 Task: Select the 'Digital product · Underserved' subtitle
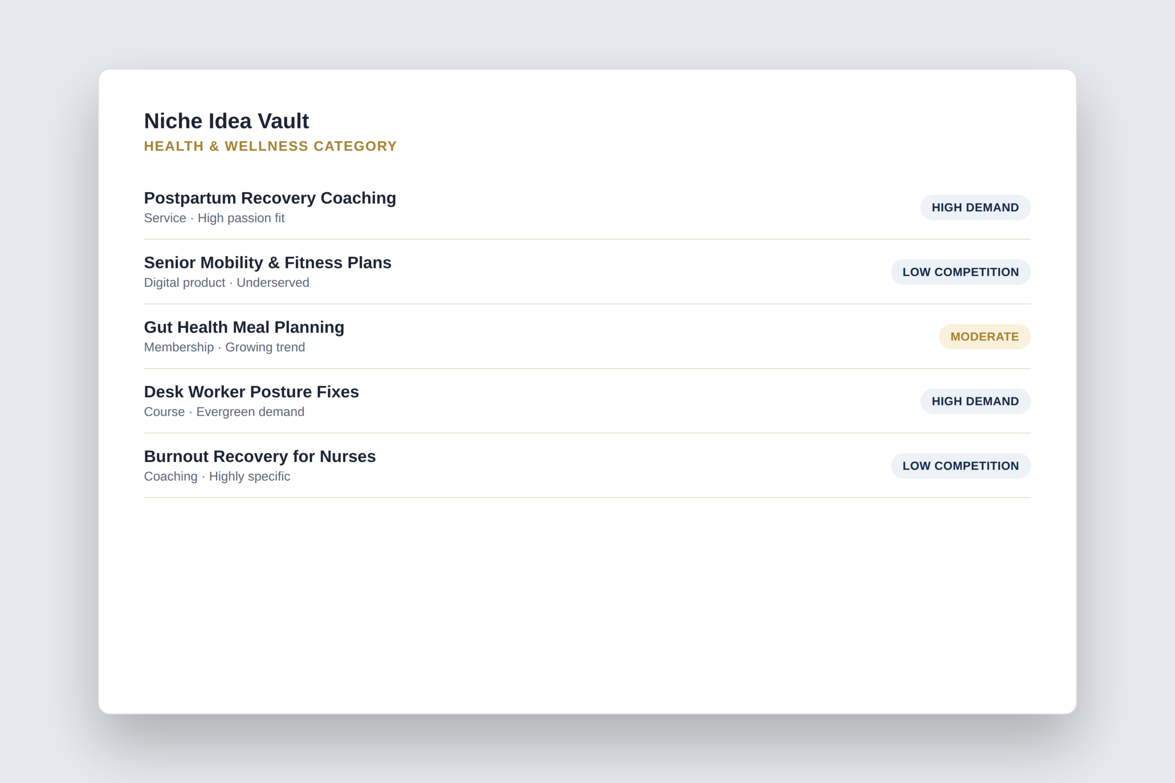click(226, 283)
